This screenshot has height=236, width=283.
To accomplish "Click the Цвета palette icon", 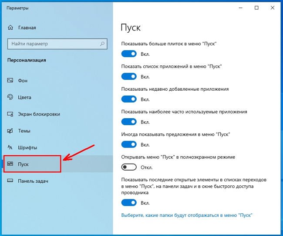I will [x=10, y=97].
